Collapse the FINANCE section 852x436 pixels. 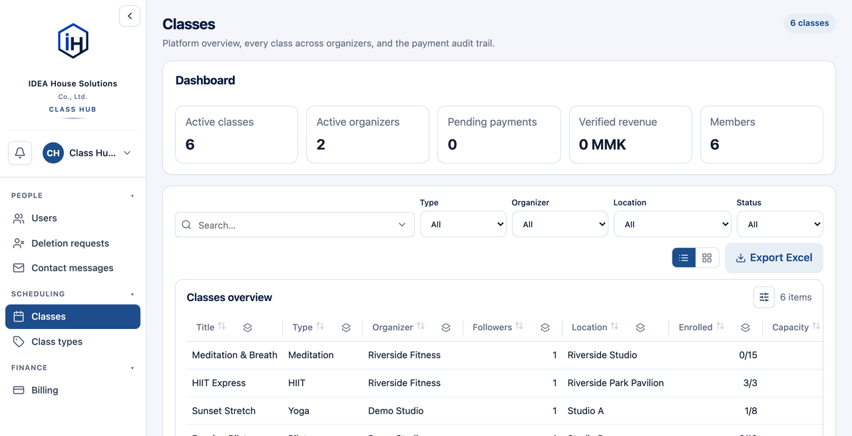pos(73,368)
